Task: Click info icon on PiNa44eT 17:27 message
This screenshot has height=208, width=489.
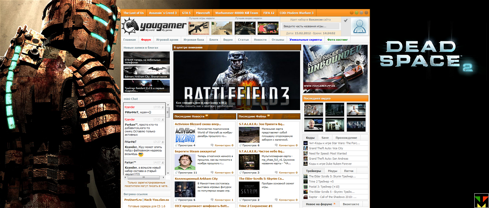Action: (x=163, y=142)
